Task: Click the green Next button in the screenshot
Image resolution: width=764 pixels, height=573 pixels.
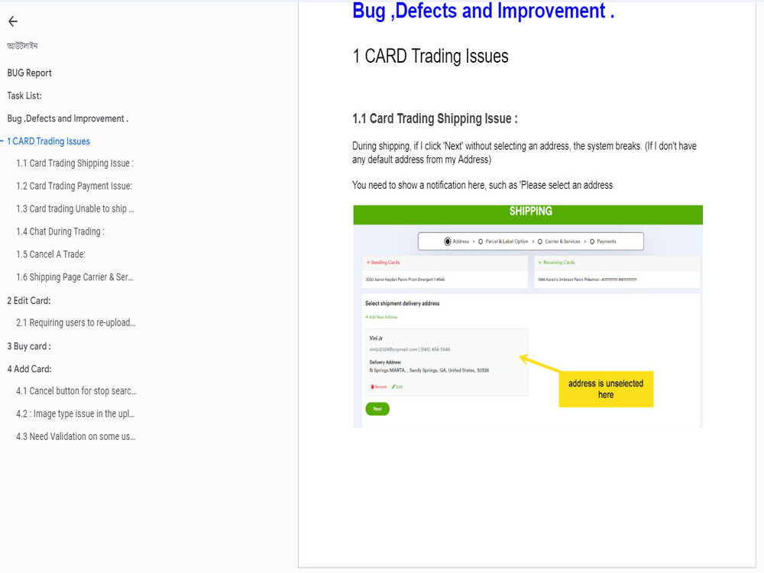Action: [x=377, y=409]
